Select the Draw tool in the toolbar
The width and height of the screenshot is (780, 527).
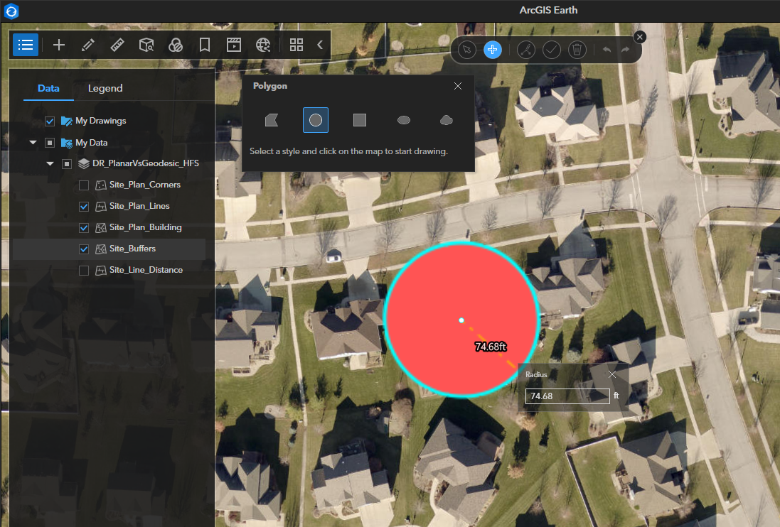(x=87, y=44)
